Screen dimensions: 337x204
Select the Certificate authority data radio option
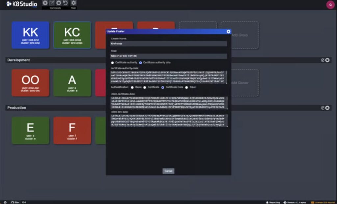pyautogui.click(x=140, y=63)
